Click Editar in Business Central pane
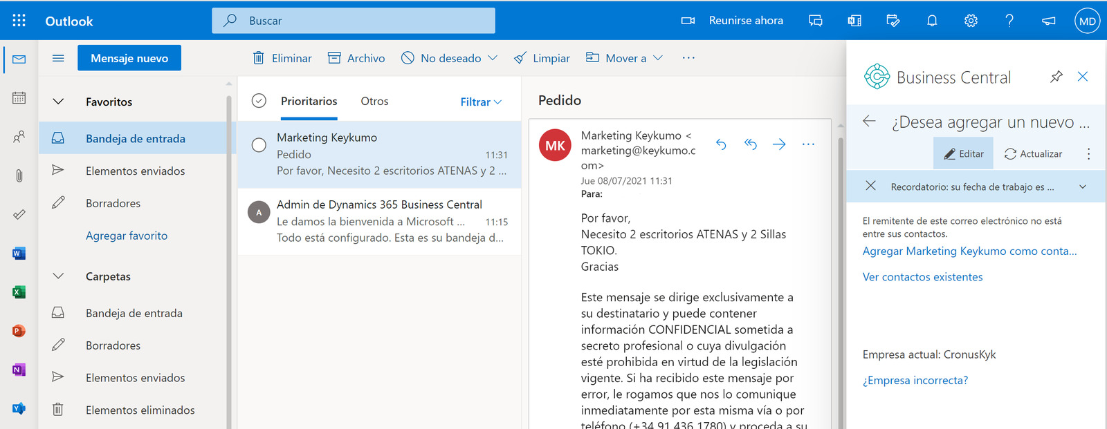Image resolution: width=1107 pixels, height=429 pixels. pos(963,153)
